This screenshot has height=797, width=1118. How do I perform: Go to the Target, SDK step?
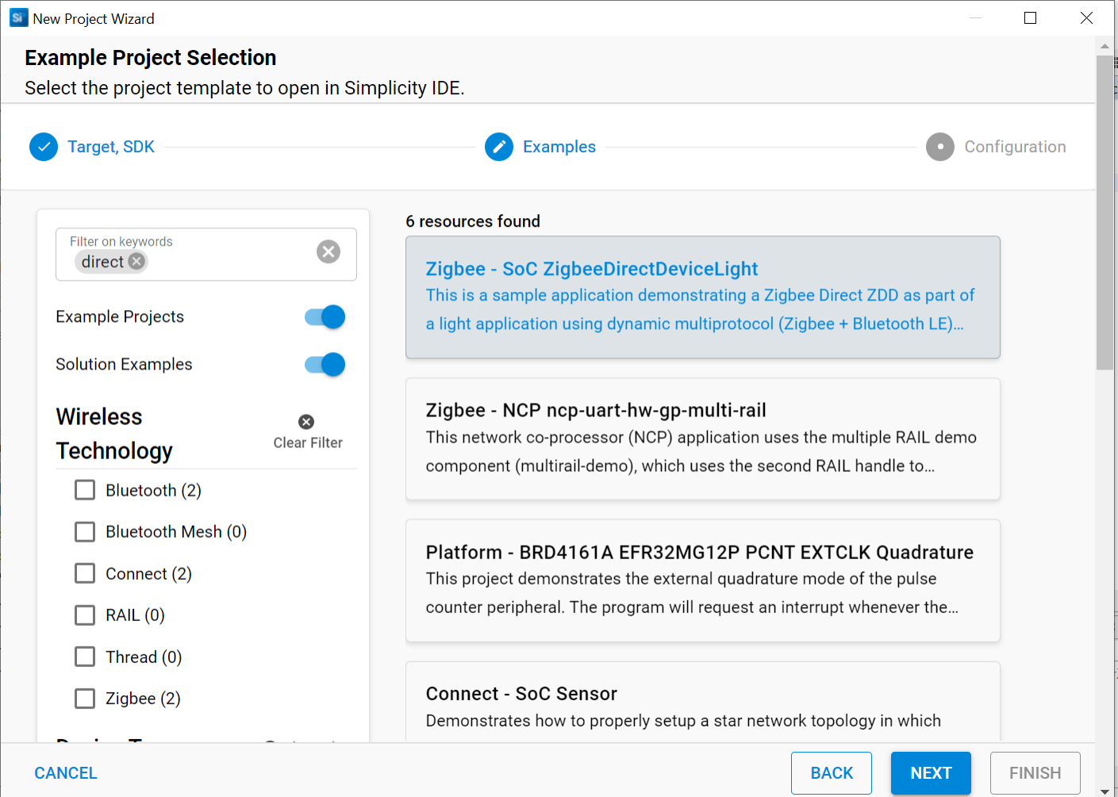[x=111, y=147]
